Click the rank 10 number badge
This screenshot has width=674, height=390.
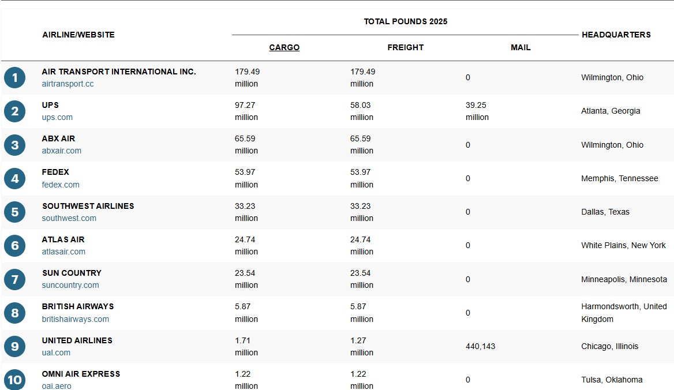point(15,380)
